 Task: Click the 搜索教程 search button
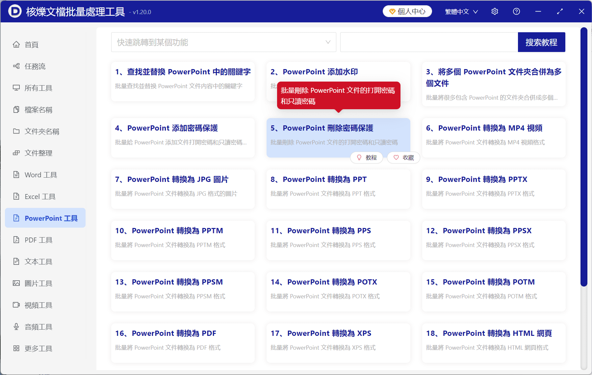tap(541, 42)
